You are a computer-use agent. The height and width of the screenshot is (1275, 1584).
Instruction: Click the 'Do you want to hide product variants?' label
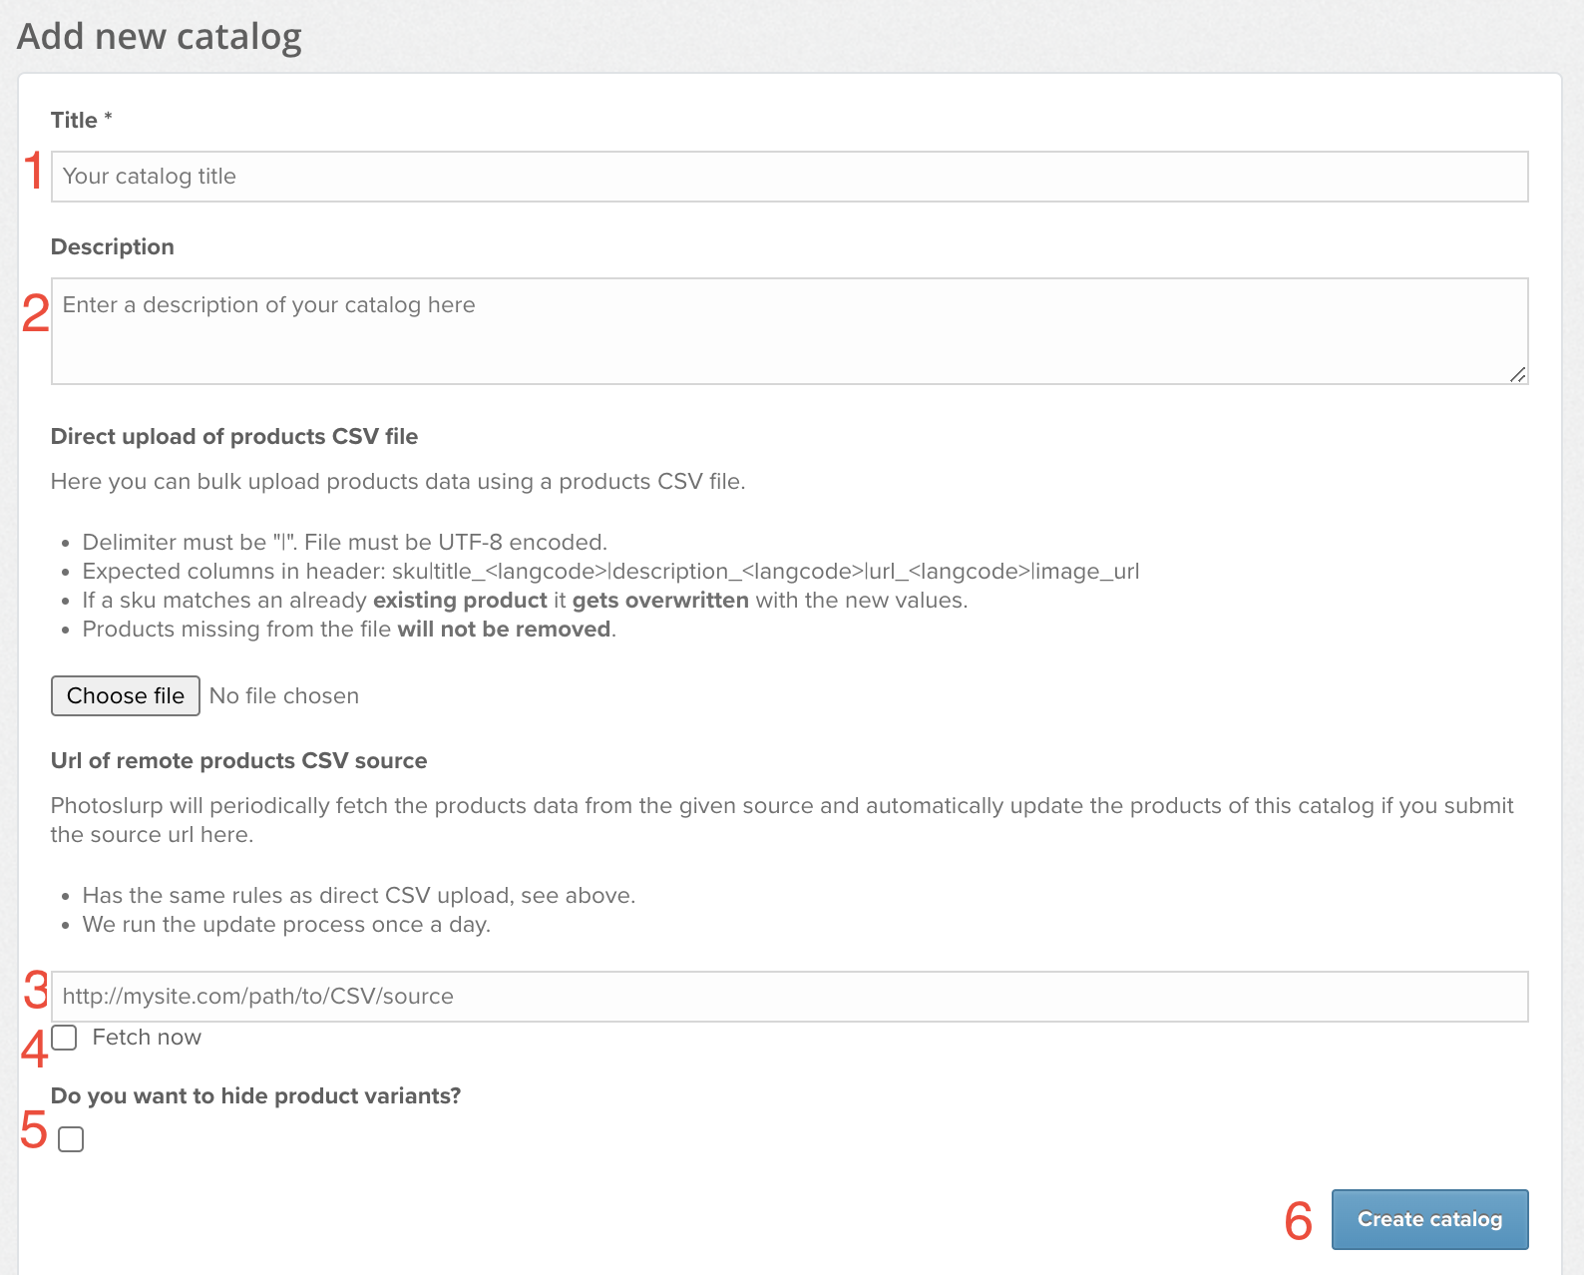[x=256, y=1095]
